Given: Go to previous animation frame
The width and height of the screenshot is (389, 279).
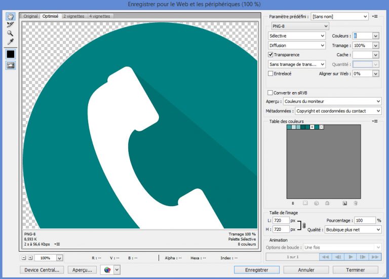Looking at the screenshot, I should (x=338, y=257).
